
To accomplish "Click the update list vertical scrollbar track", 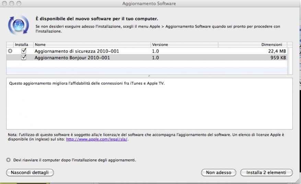I will (290, 61).
